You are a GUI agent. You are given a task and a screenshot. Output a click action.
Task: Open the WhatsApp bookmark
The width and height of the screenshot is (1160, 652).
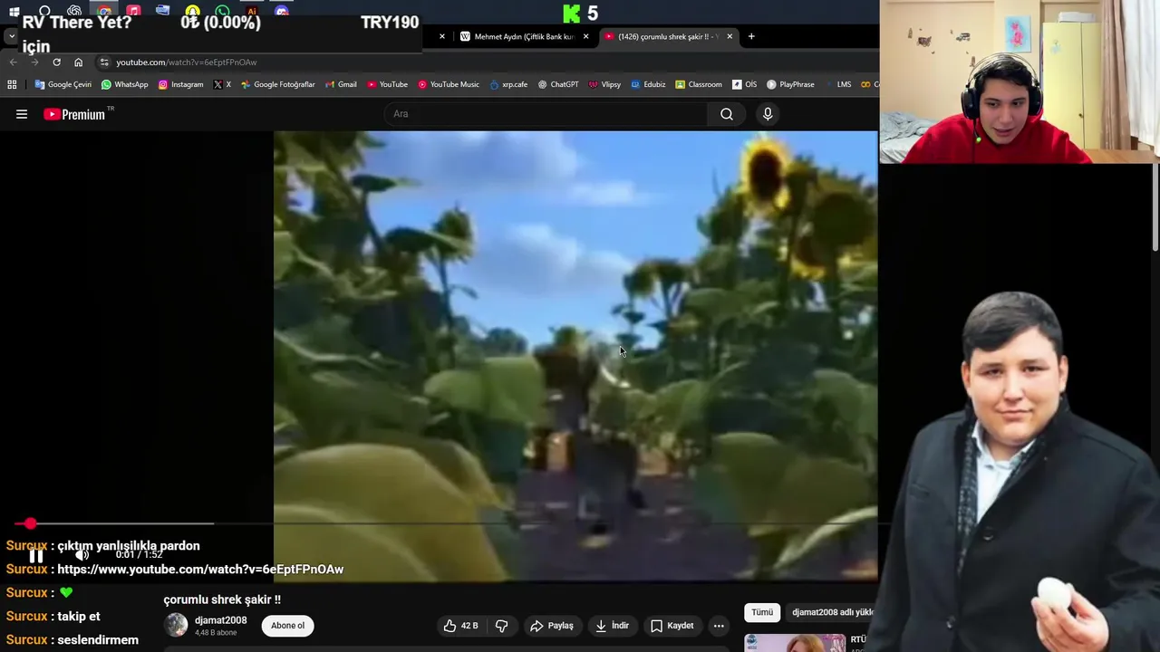click(x=125, y=84)
